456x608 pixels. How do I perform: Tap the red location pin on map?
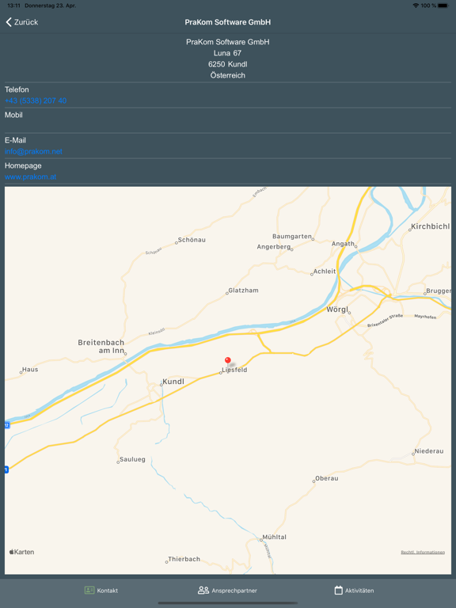pos(228,361)
